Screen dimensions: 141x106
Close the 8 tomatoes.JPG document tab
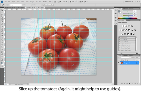coord(44,8)
